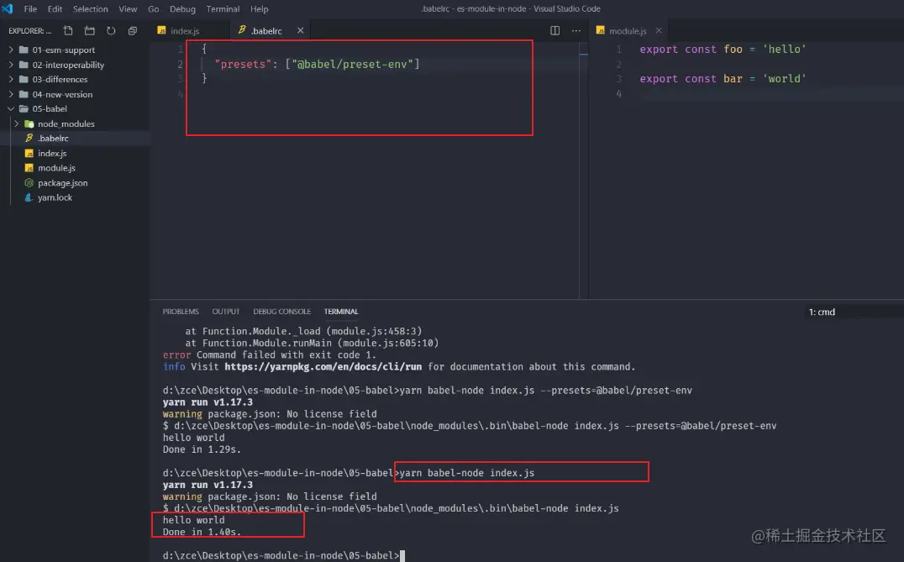Click the "presets" key in .babelrc editor

pyautogui.click(x=243, y=64)
